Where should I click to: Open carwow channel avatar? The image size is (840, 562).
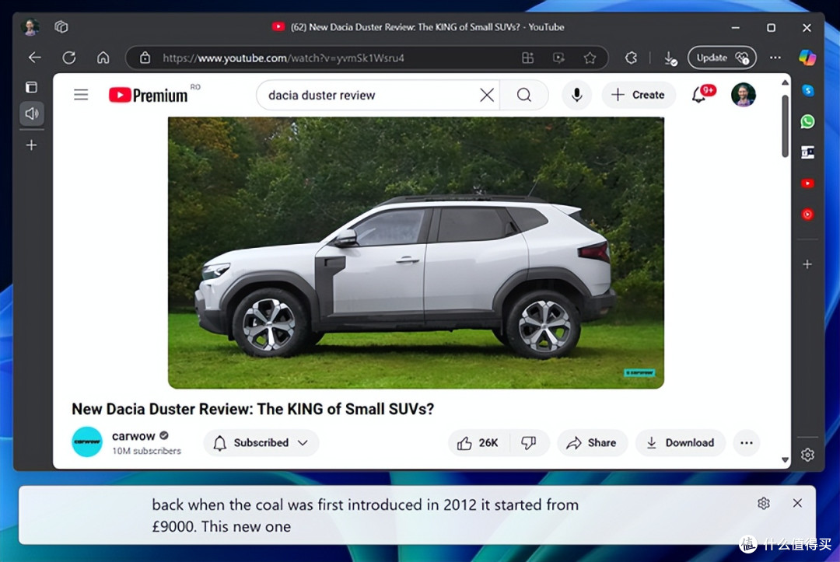click(x=87, y=442)
